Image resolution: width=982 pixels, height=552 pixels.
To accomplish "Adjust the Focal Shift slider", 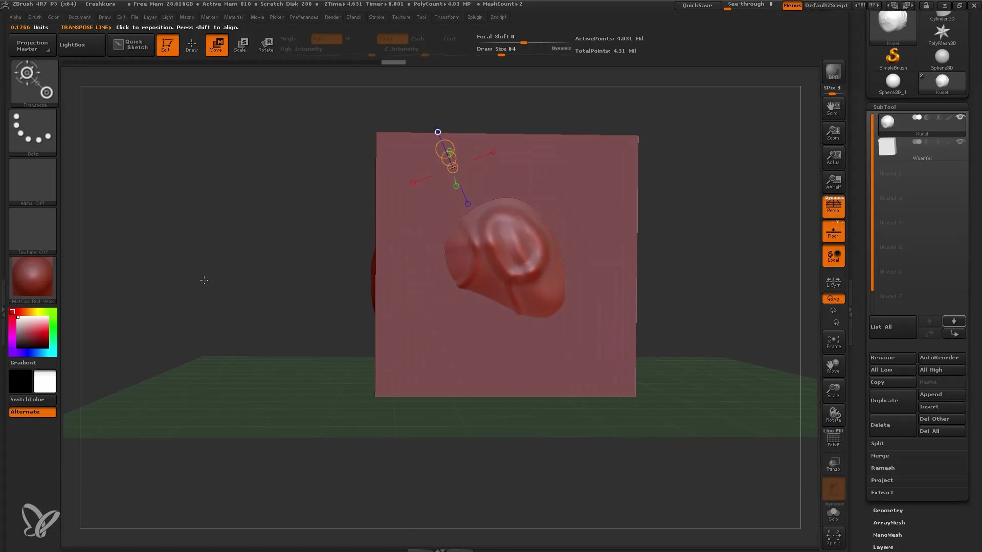I will pyautogui.click(x=523, y=38).
